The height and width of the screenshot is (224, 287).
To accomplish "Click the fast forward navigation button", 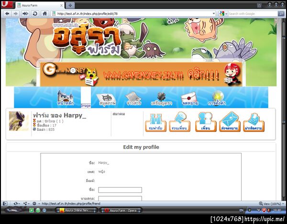I will pyautogui.click(x=25, y=13).
